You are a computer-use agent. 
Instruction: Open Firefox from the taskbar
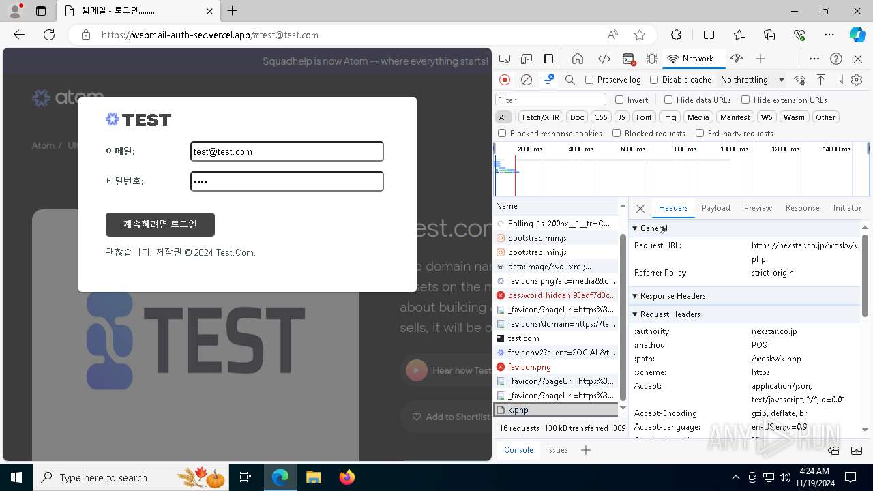[346, 477]
